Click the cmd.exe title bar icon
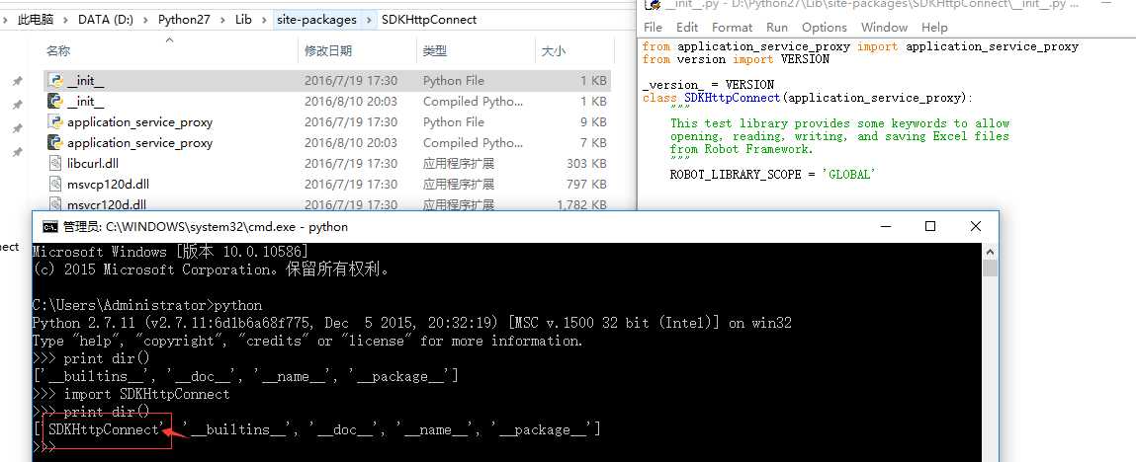The height and width of the screenshot is (462, 1136). (x=49, y=226)
